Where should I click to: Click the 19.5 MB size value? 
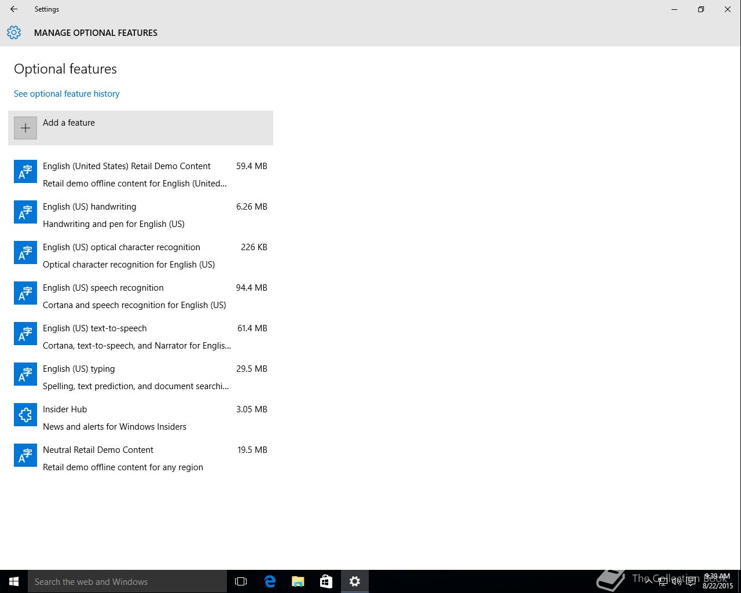pyautogui.click(x=252, y=450)
